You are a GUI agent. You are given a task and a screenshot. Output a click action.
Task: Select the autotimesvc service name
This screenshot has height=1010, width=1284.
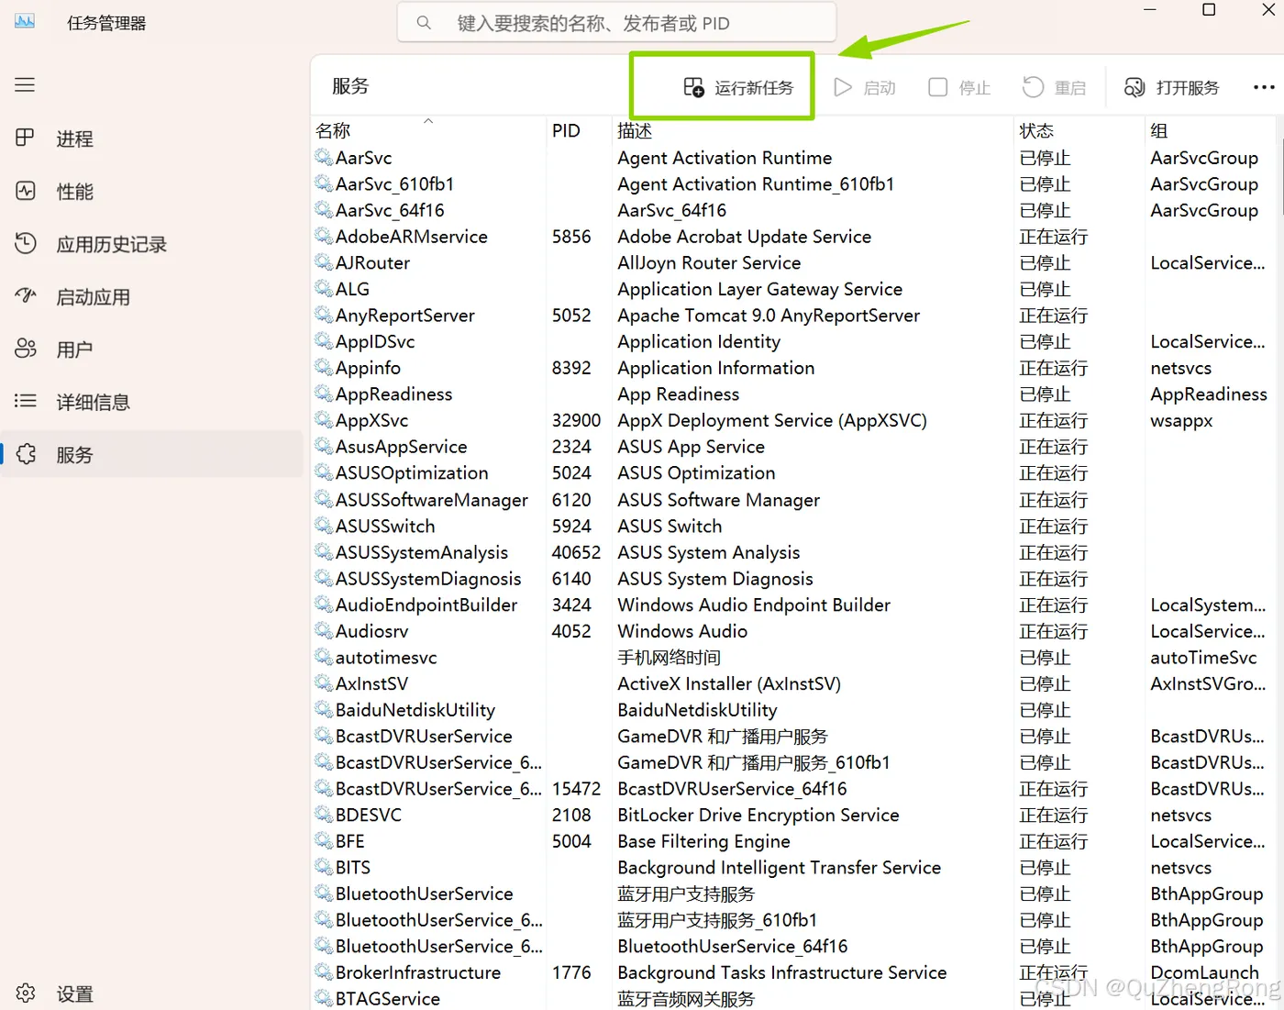(x=386, y=658)
